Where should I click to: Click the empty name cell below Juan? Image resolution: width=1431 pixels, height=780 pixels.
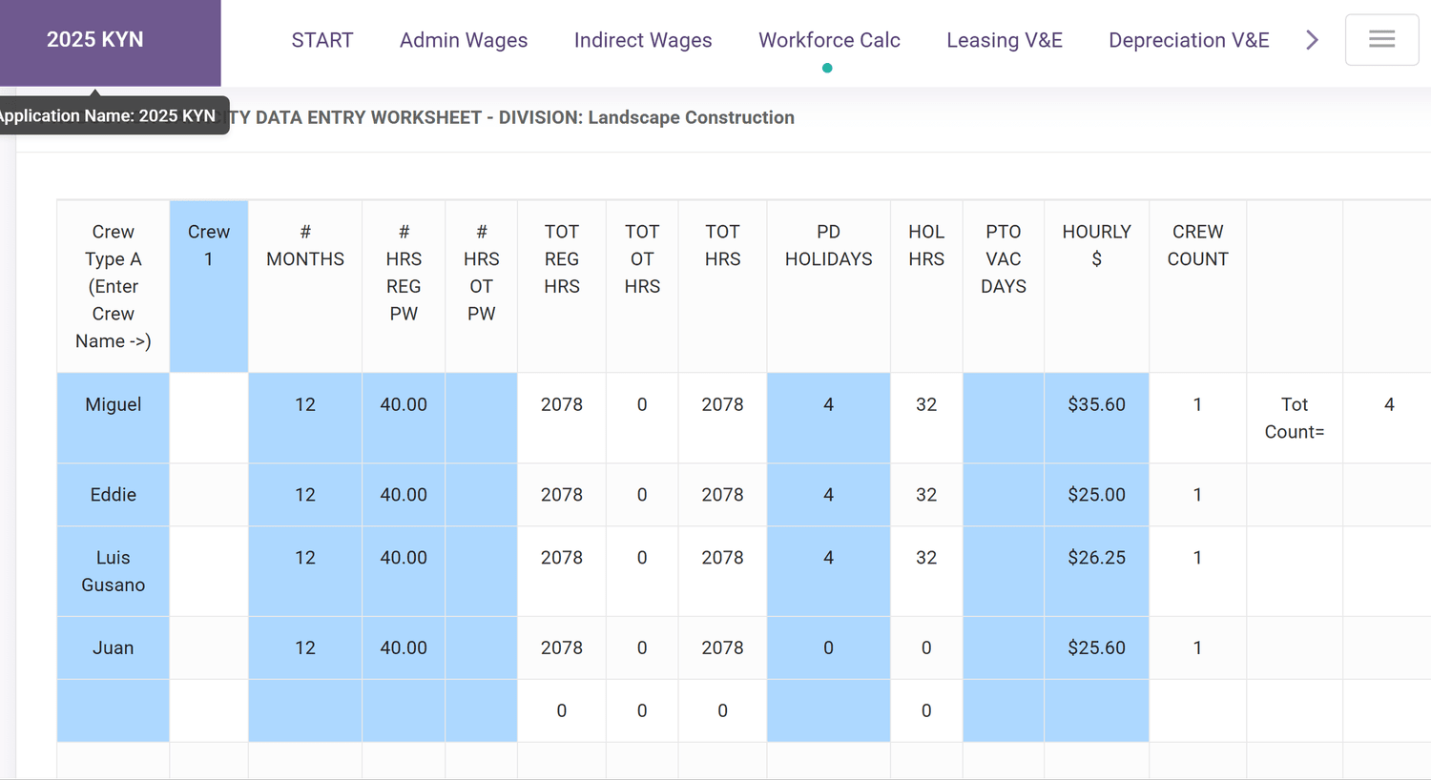[x=114, y=710]
